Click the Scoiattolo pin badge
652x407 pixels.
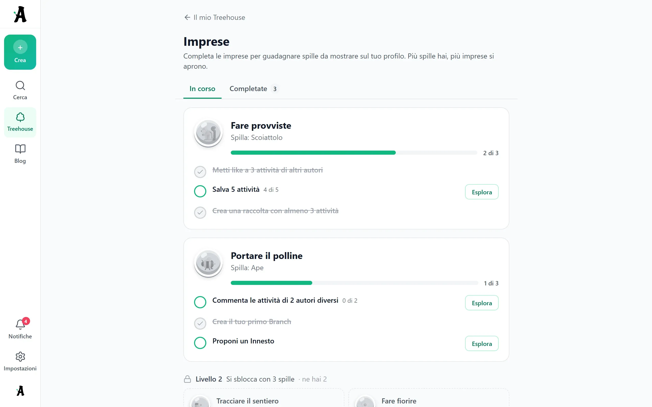point(208,133)
